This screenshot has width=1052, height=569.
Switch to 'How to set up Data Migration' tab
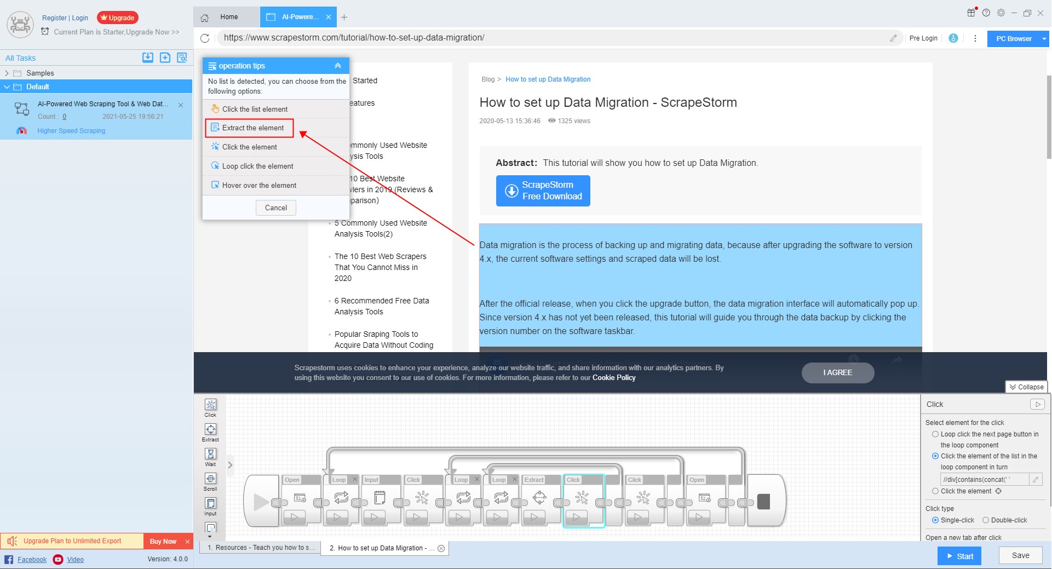tap(382, 548)
